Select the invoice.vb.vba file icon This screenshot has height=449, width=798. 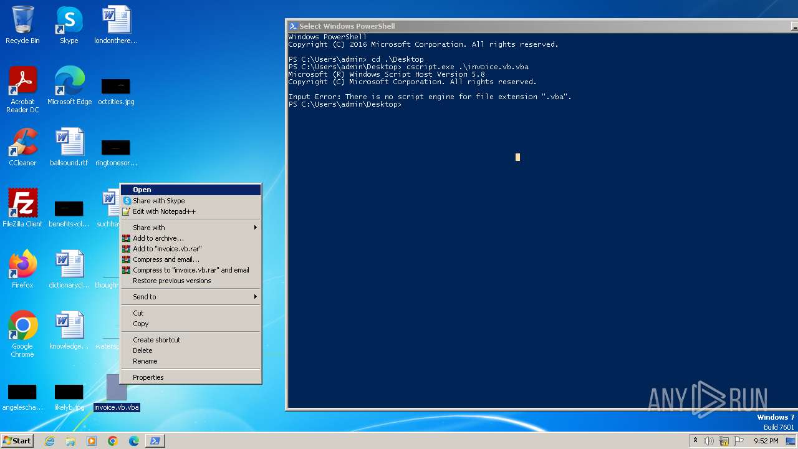[x=116, y=393]
